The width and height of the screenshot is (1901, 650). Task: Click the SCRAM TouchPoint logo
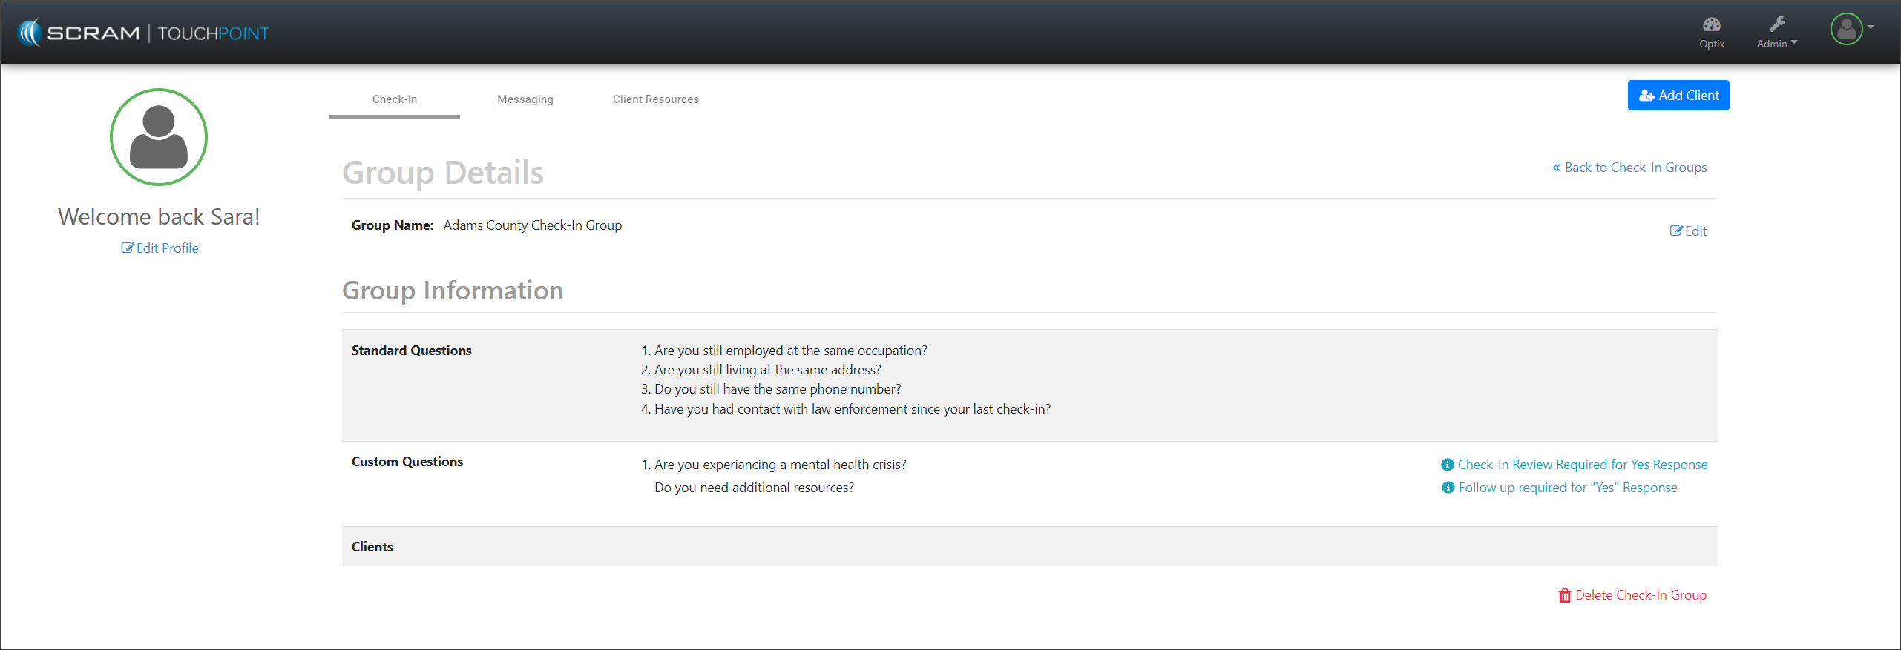pyautogui.click(x=143, y=33)
